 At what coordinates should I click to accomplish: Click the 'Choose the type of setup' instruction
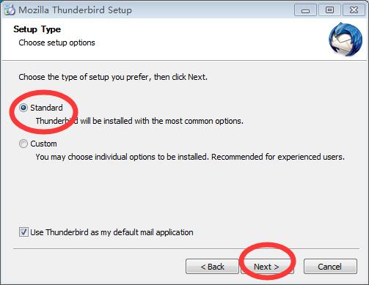click(113, 77)
